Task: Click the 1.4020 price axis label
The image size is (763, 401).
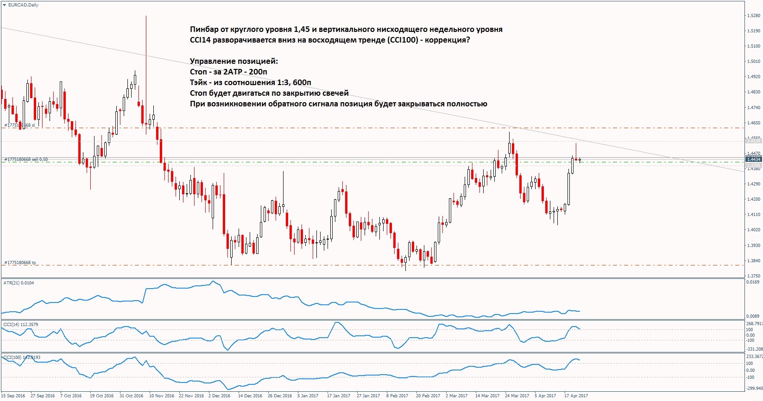Action: [754, 229]
